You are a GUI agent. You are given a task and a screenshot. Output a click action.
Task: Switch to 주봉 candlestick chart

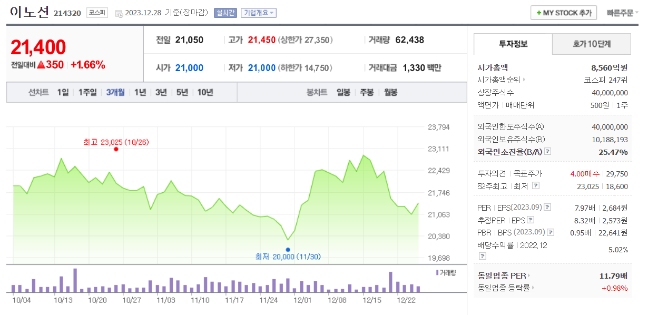click(367, 92)
